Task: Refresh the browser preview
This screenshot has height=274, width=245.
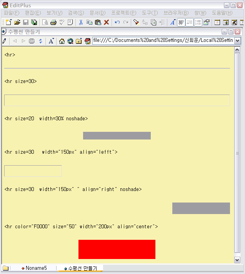Action: coord(40,41)
